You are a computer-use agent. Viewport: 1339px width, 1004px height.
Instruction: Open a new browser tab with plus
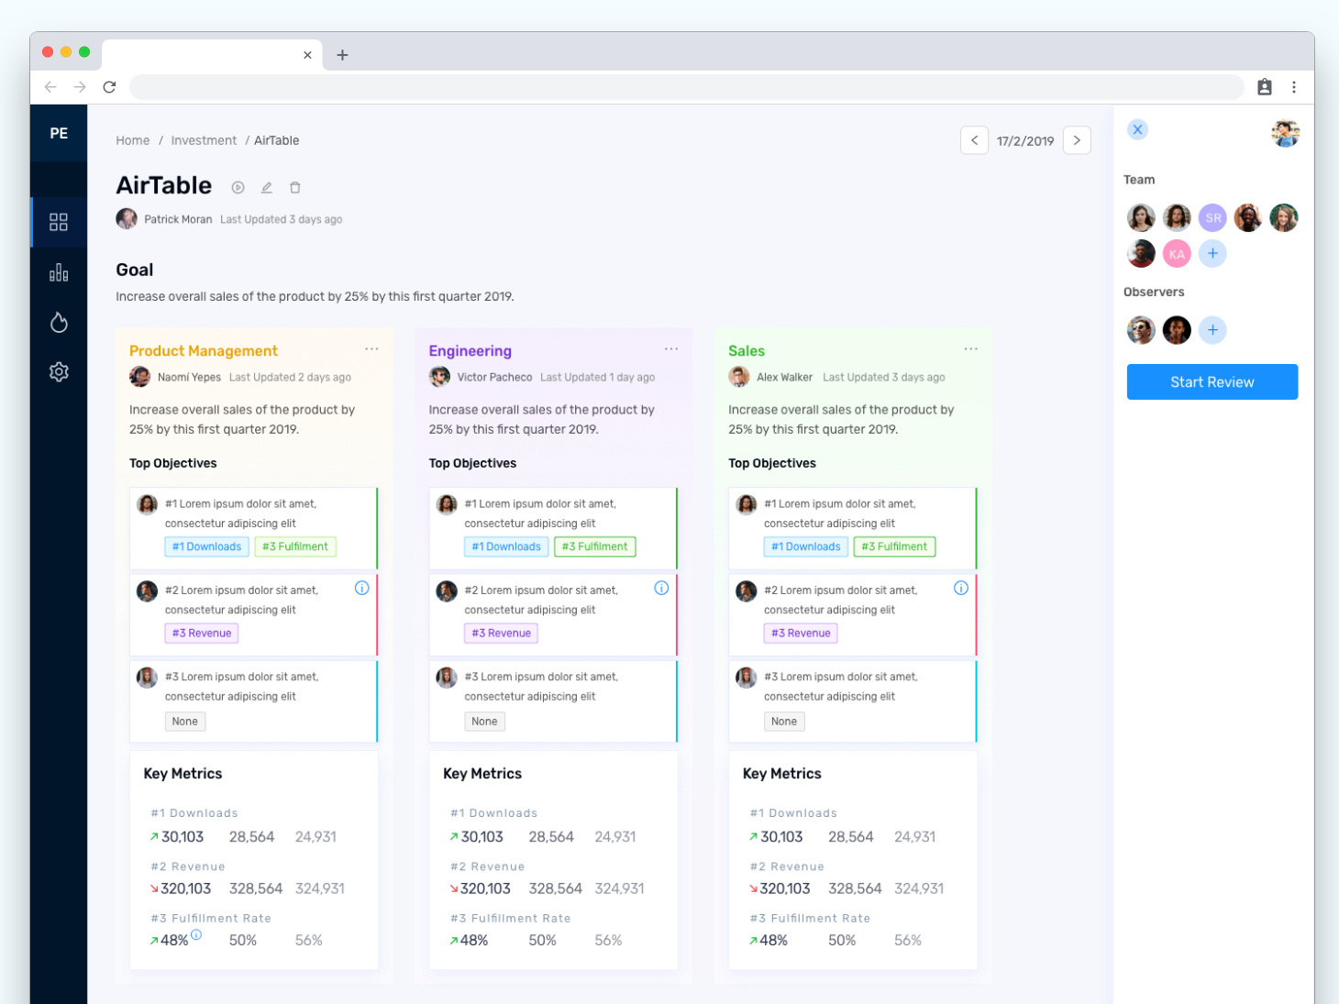(x=342, y=55)
